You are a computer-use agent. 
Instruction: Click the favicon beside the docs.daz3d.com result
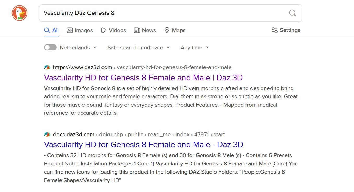coord(47,135)
